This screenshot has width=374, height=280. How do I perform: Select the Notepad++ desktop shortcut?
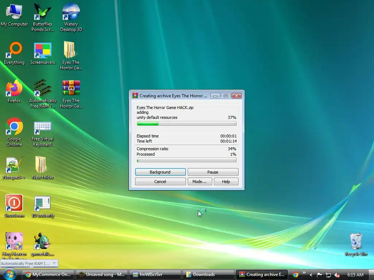14,168
